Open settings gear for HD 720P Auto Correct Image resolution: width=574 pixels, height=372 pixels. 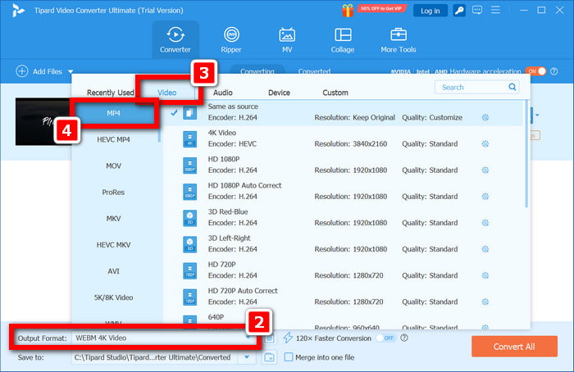[485, 302]
